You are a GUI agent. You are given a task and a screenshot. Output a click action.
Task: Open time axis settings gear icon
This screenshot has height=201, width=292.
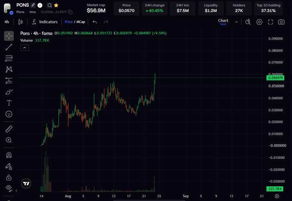[x=277, y=196]
